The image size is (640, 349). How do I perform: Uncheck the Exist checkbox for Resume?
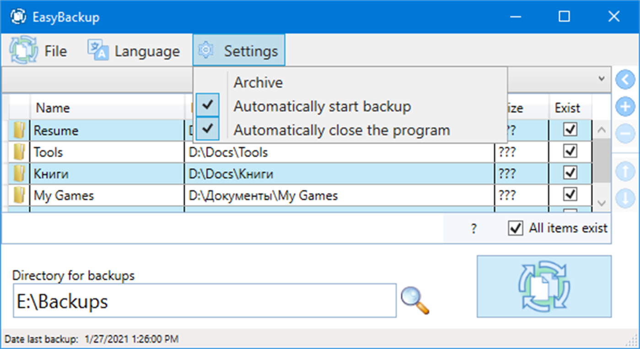[570, 130]
